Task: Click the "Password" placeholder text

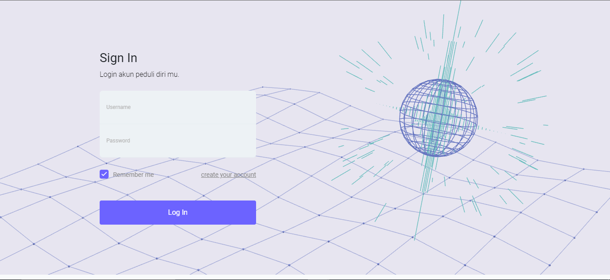Action: tap(118, 141)
